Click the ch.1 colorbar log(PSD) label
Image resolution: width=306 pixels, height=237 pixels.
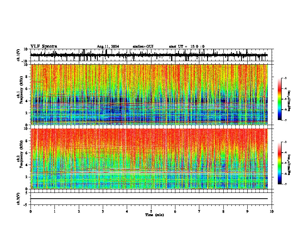289,101
